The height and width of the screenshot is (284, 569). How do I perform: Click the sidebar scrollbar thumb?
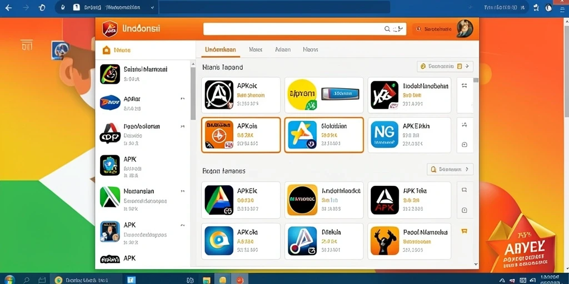193,93
